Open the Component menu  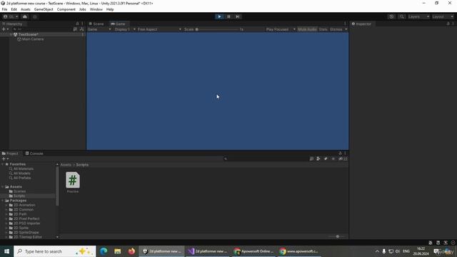tap(66, 9)
